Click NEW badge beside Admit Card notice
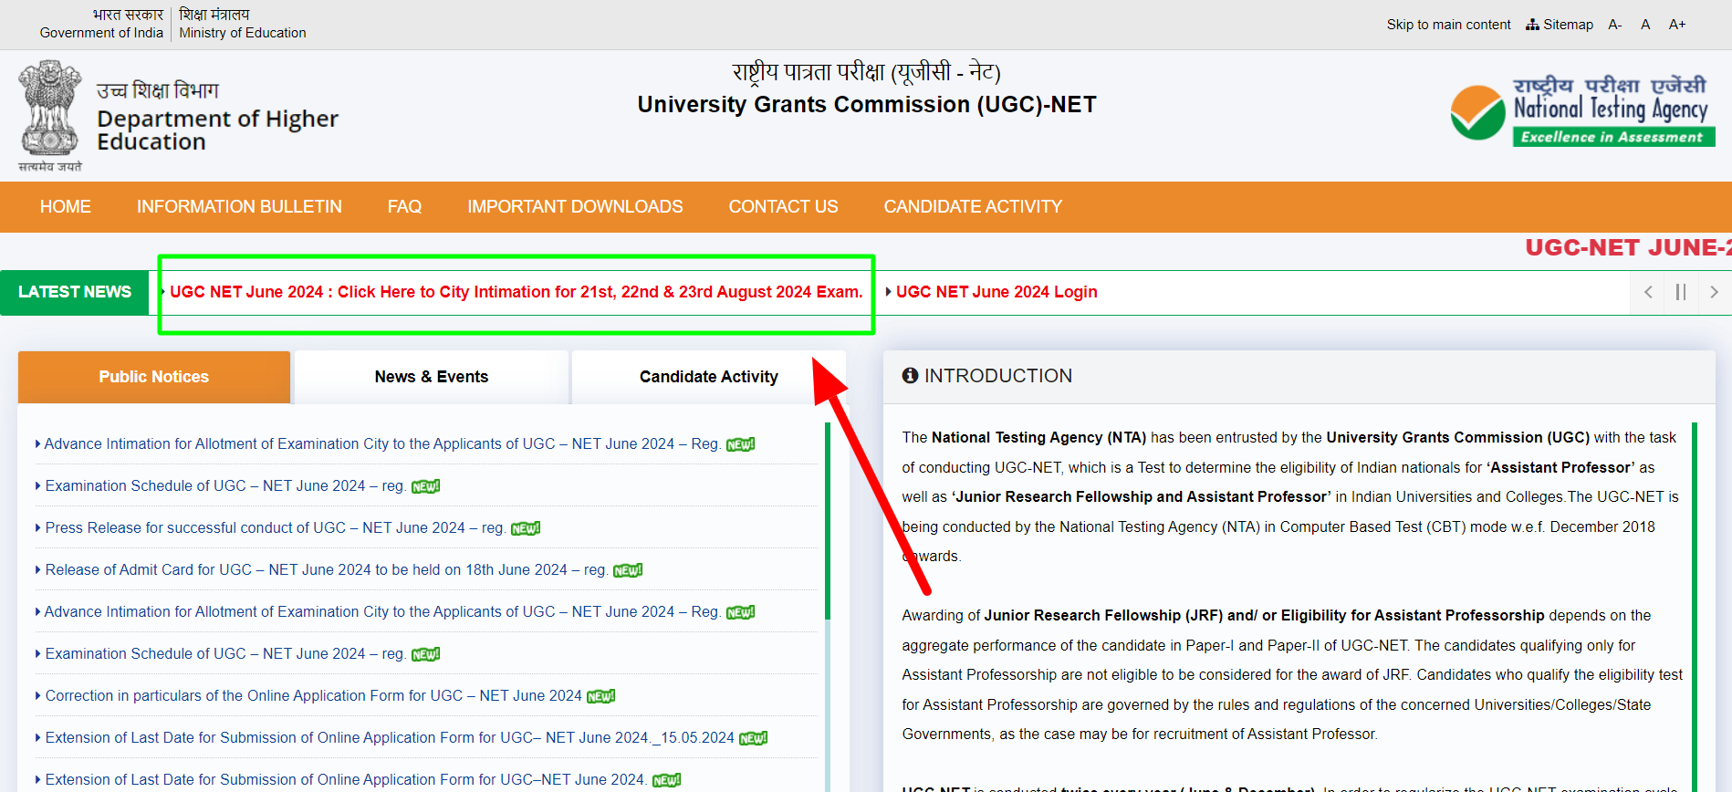 point(628,570)
